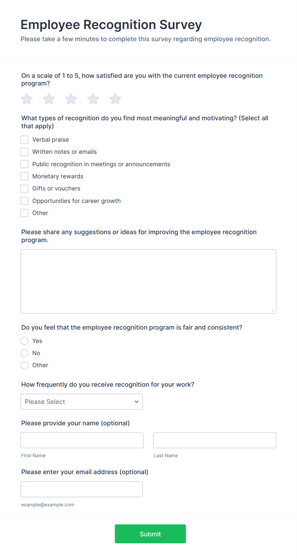Check the Verbal praise option

(x=25, y=140)
